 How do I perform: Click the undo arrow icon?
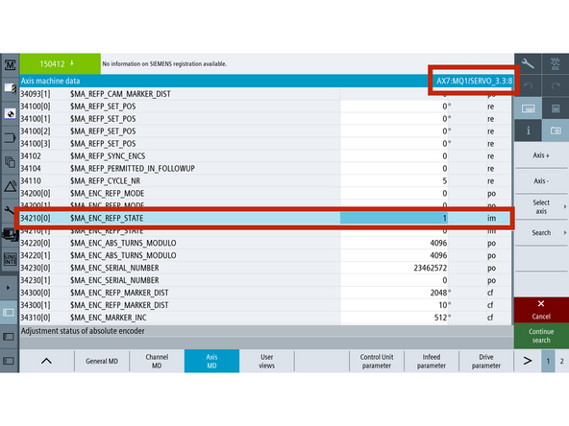528,85
